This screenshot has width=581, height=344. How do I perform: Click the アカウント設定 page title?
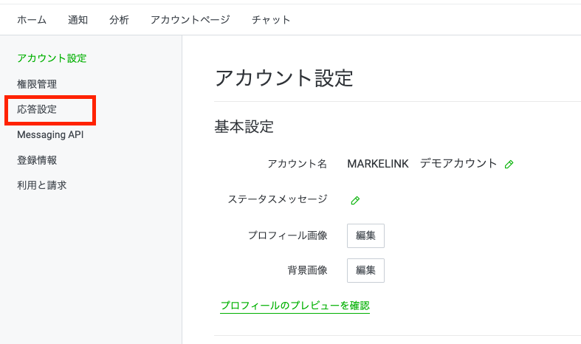(284, 78)
